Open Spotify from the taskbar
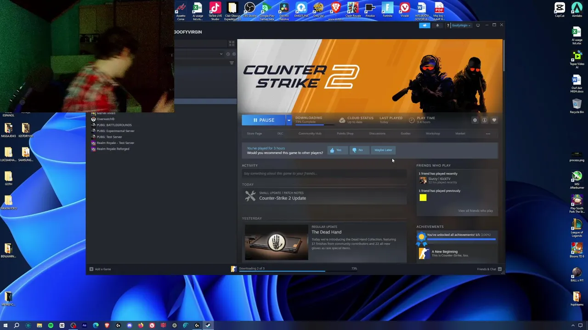This screenshot has height=330, width=588. [51, 325]
